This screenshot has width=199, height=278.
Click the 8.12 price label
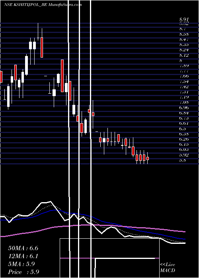(x=184, y=55)
